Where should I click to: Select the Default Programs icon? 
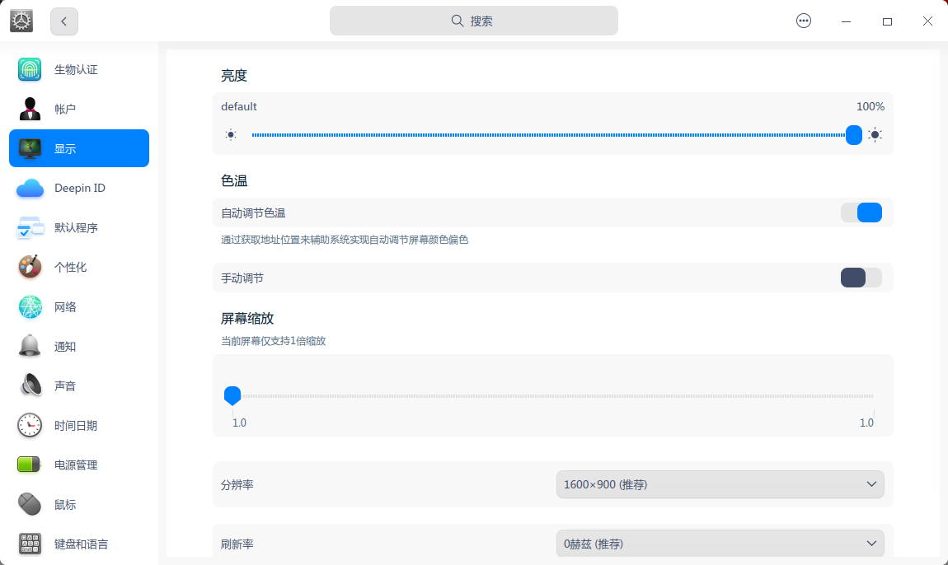(30, 228)
